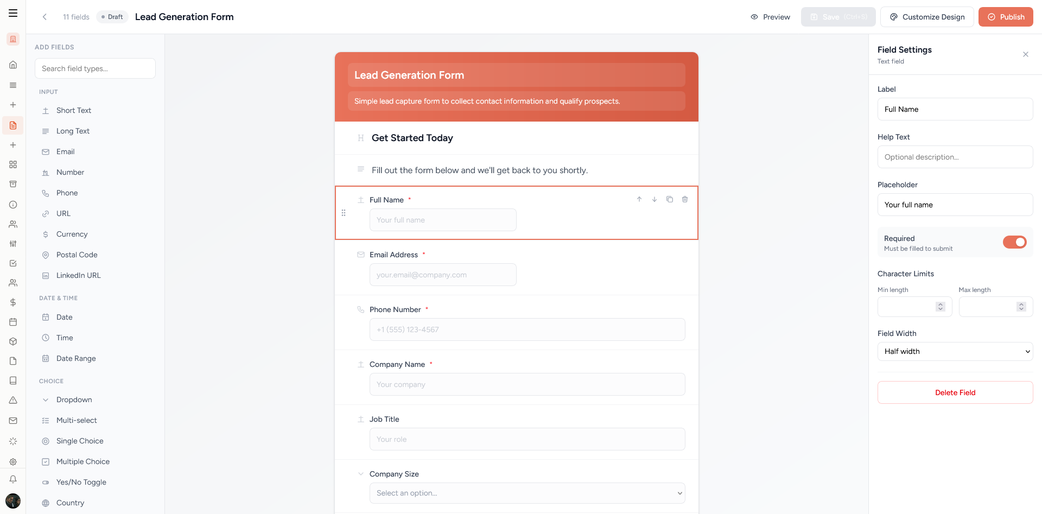Open the Company Size select option dropdown
The height and width of the screenshot is (514, 1042).
(x=527, y=493)
